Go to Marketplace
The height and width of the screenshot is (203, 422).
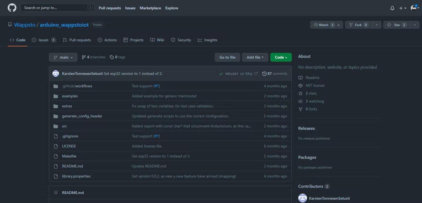tap(150, 8)
